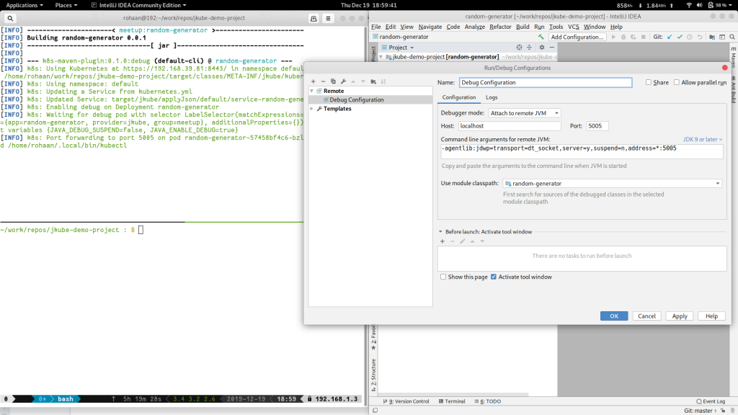Click the Copy Configuration icon

pos(334,81)
